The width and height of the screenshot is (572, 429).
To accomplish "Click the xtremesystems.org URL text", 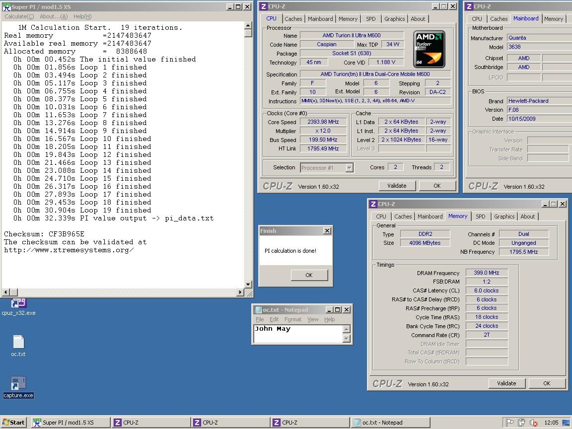I will [69, 250].
